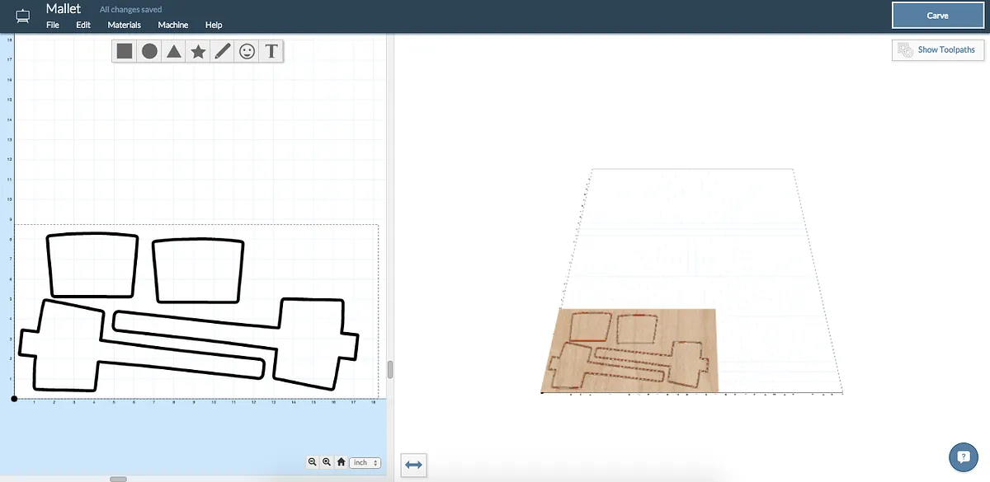This screenshot has width=990, height=482.
Task: Click the Carve button
Action: (x=937, y=16)
